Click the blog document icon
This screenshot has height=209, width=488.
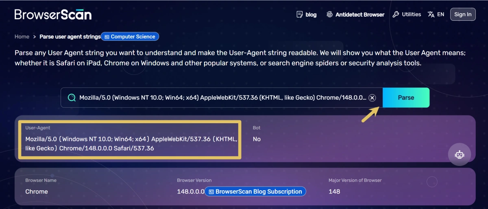tap(299, 14)
